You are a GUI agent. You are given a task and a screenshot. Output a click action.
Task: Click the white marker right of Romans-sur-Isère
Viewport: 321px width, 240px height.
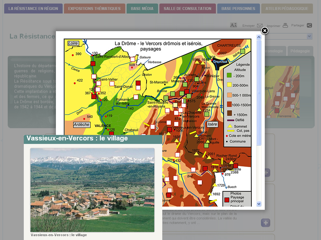136,97
